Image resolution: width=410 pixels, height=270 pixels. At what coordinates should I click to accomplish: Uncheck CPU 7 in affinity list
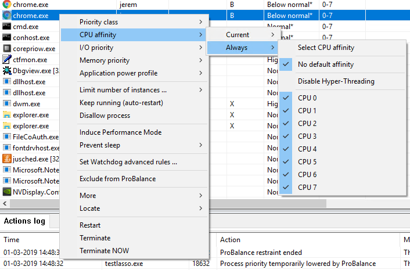(x=286, y=187)
